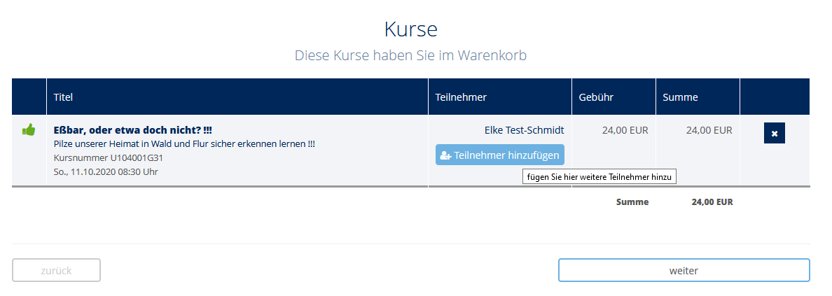
Task: Click the Summe column header
Action: [680, 97]
